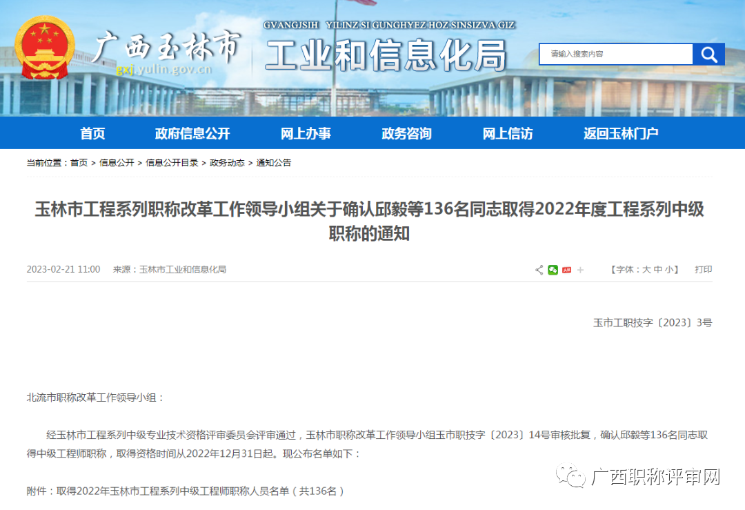The height and width of the screenshot is (510, 745).
Task: Open 网上信访 menu item
Action: point(508,134)
